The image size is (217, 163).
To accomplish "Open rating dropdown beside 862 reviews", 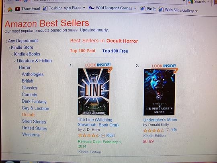I will coord(103,135).
